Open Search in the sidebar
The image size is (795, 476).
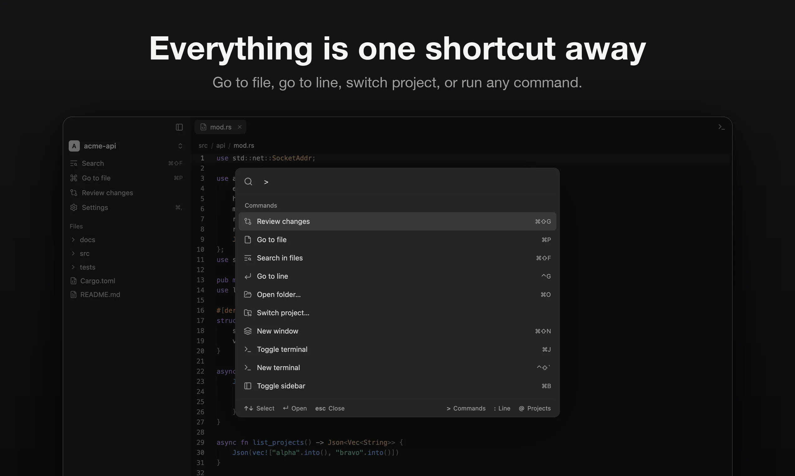point(126,163)
